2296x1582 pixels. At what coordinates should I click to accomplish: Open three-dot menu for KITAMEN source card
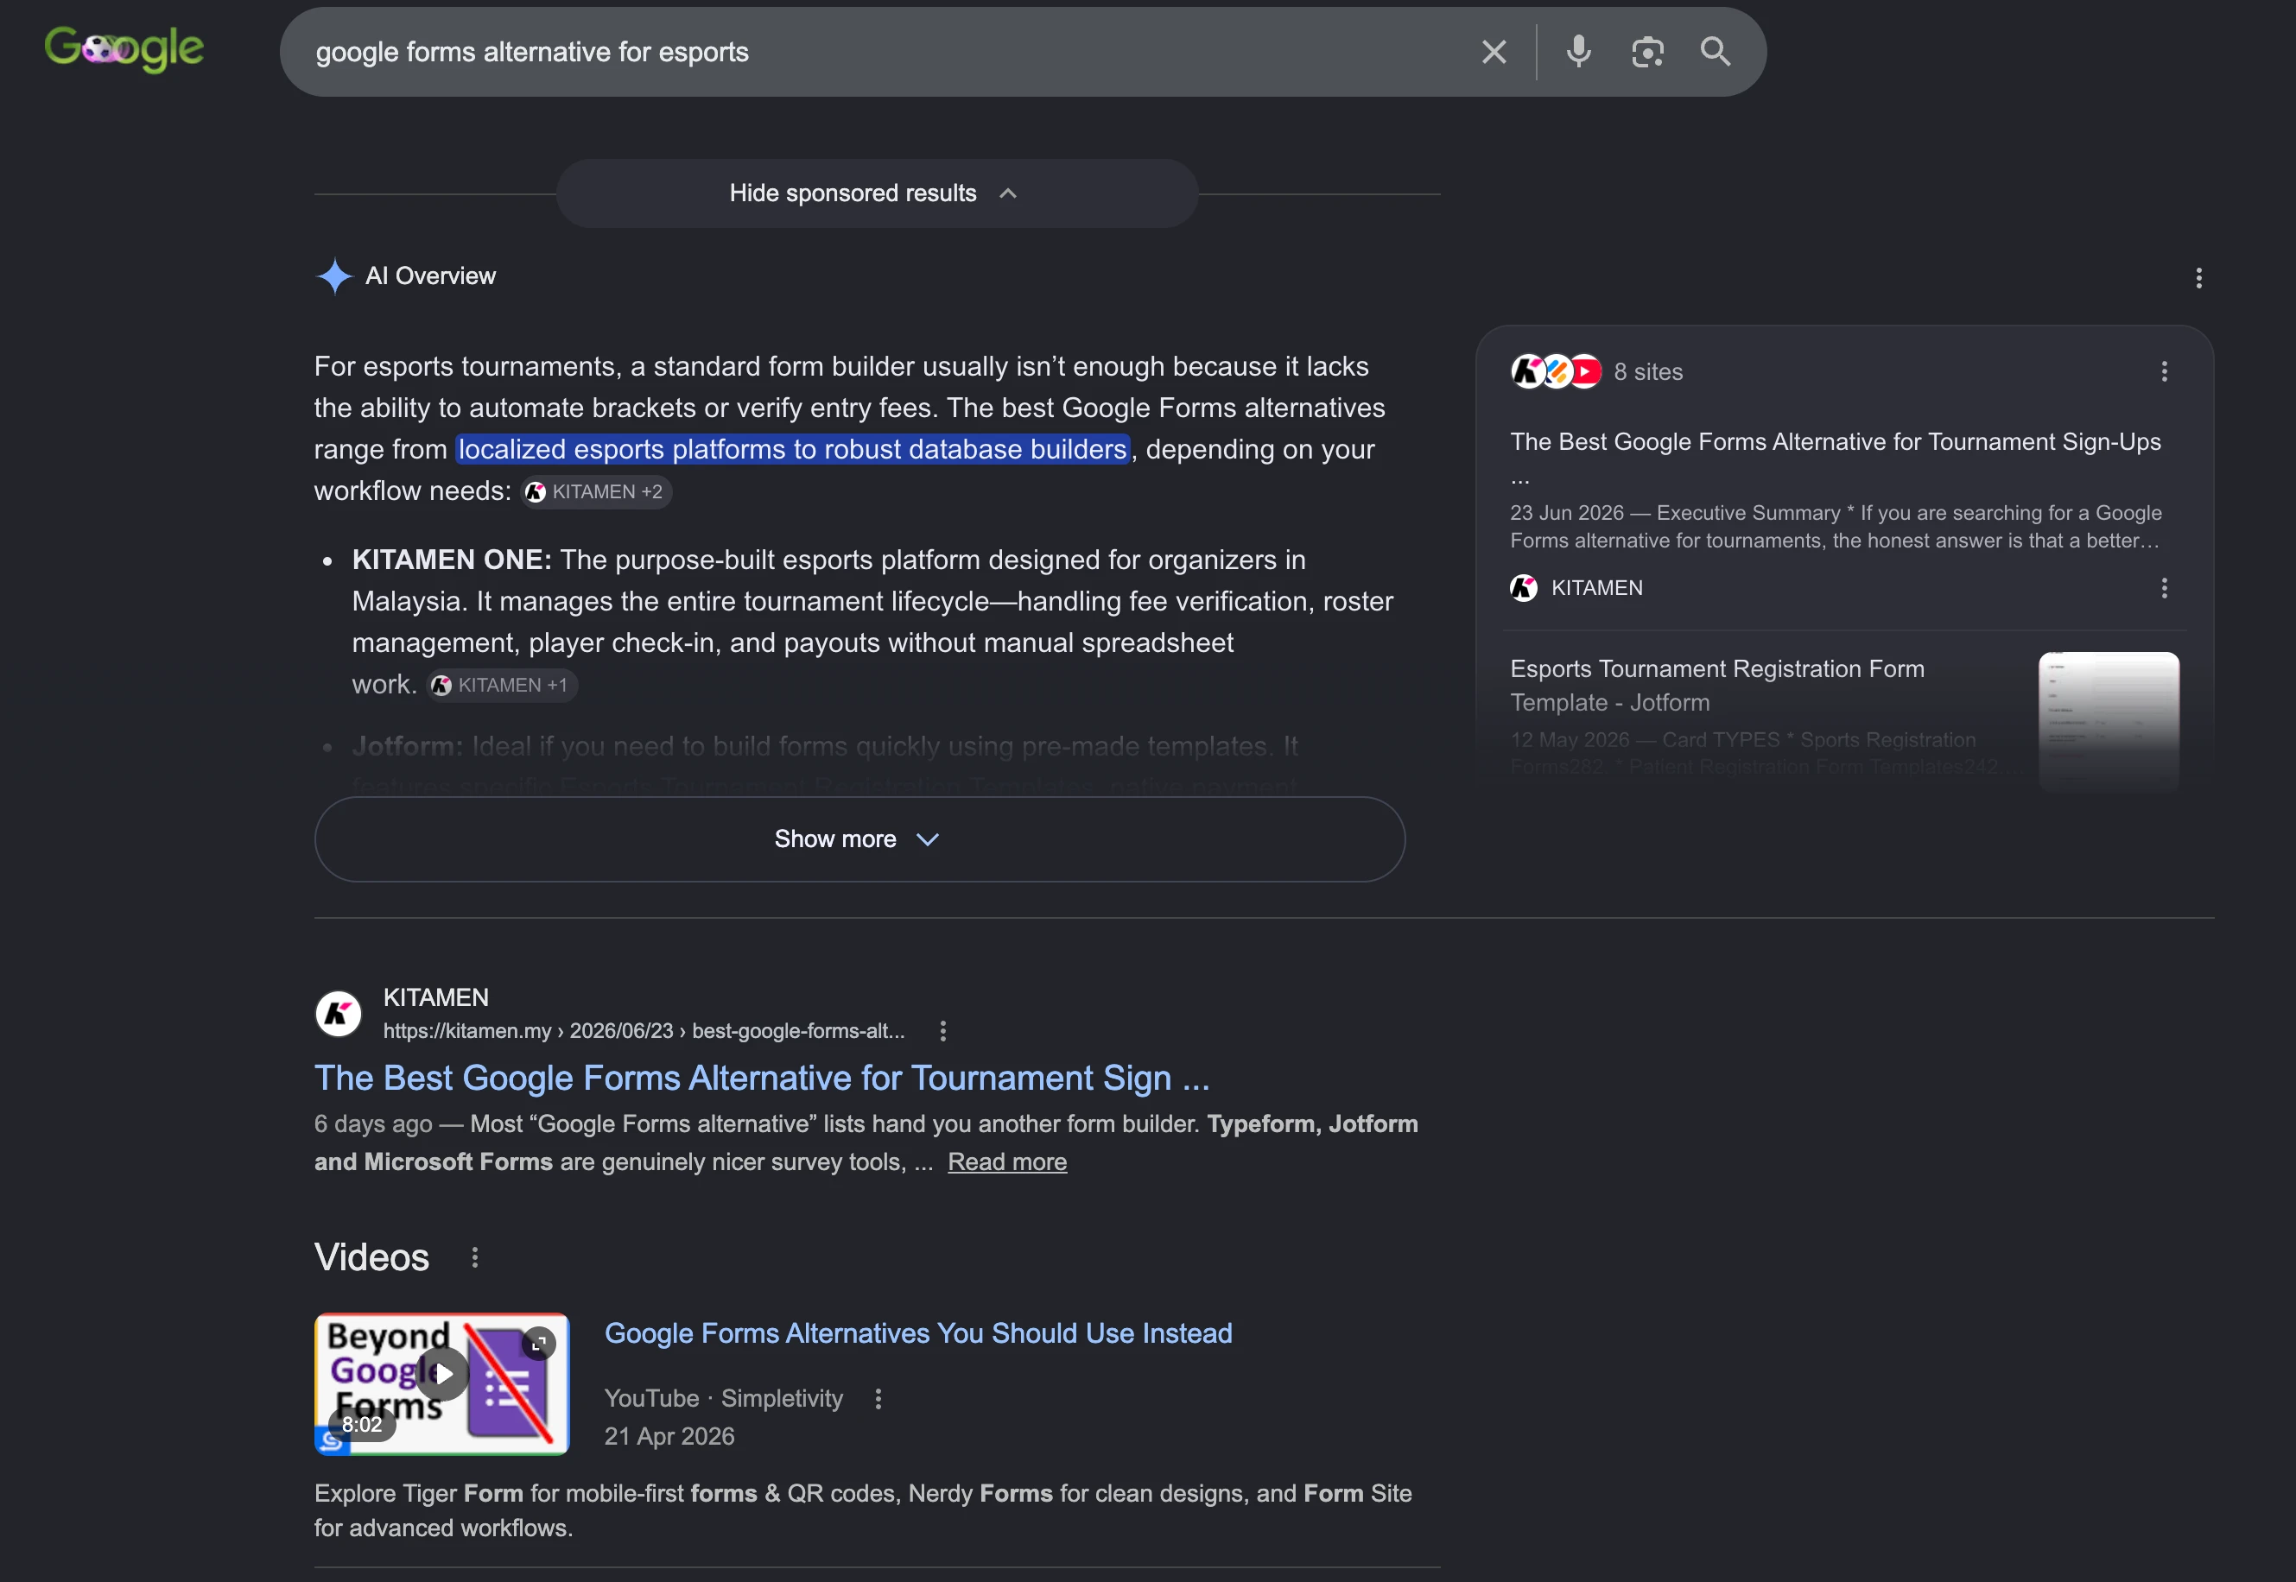click(x=2163, y=589)
